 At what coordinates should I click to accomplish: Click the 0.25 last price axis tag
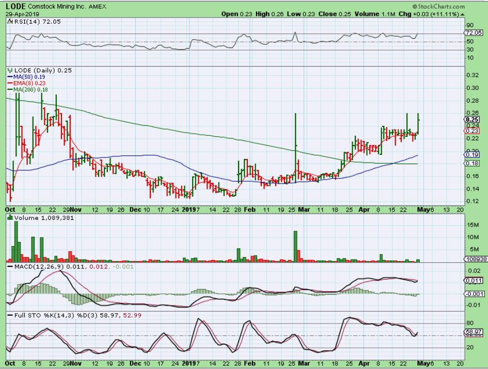click(473, 119)
